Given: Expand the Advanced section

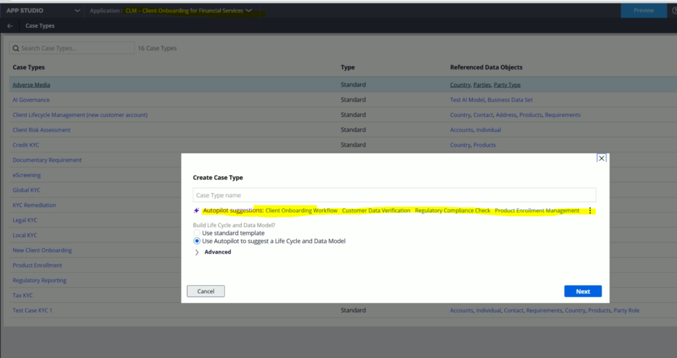Looking at the screenshot, I should [197, 252].
